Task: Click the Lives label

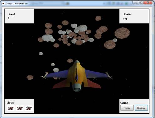Action: [10, 103]
